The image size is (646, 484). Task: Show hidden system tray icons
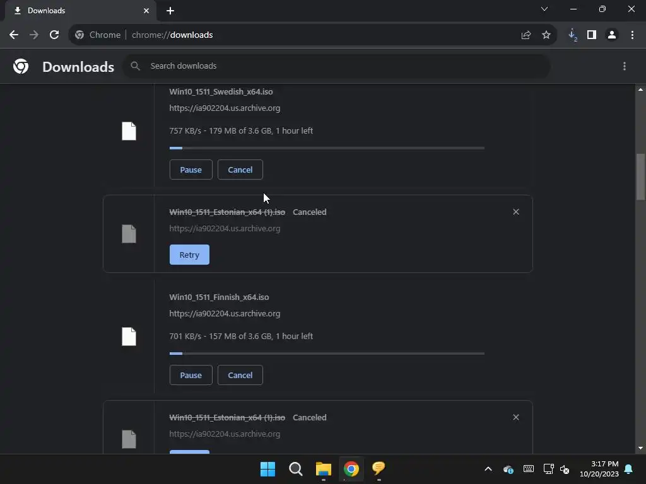click(x=488, y=469)
